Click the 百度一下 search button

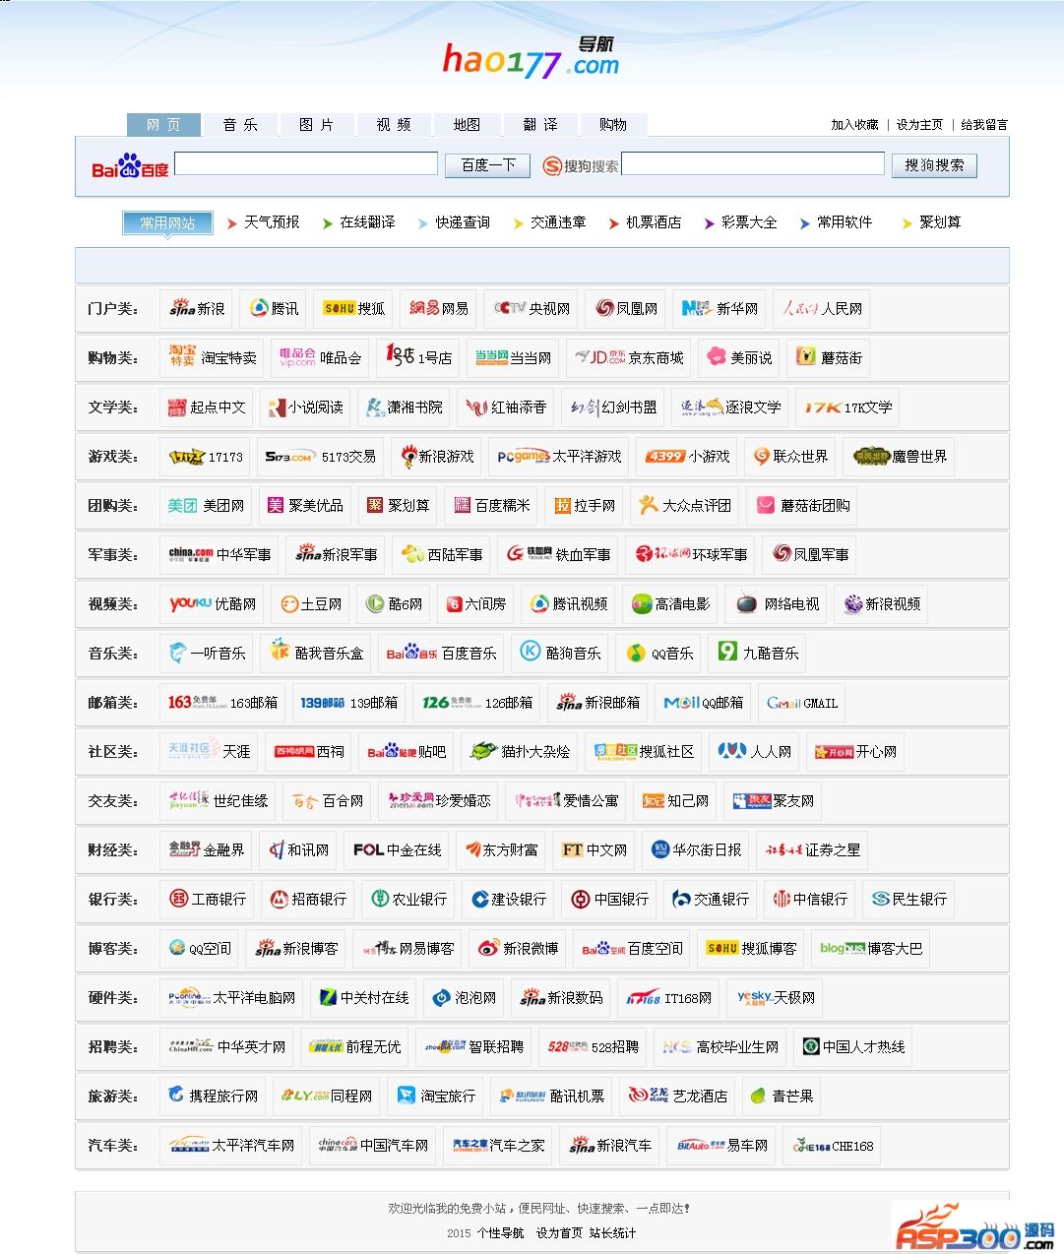click(x=488, y=164)
